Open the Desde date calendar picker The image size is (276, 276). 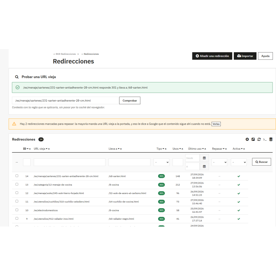(x=204, y=158)
